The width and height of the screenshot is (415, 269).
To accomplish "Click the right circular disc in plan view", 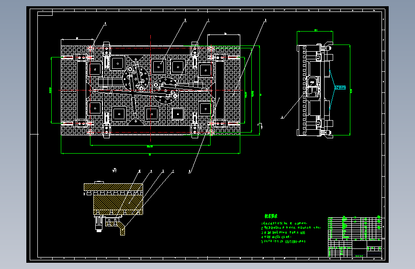I will pyautogui.click(x=165, y=91).
